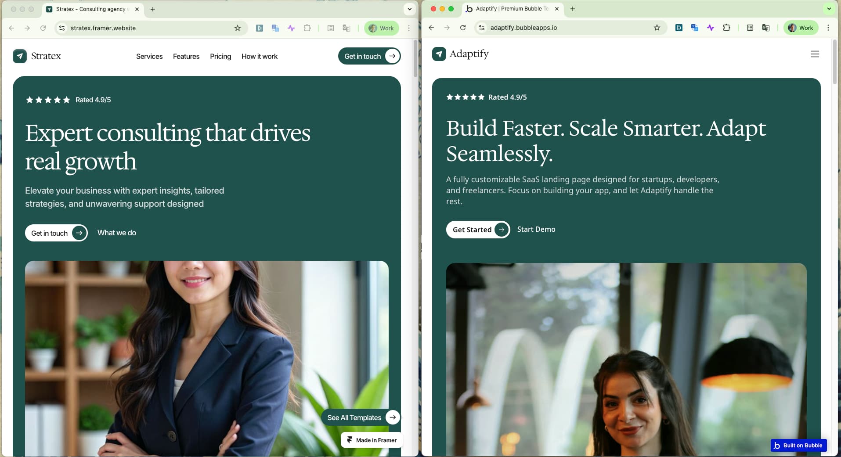The height and width of the screenshot is (457, 841).
Task: Click the Google Translate icon in Stratex toolbar
Action: [347, 28]
